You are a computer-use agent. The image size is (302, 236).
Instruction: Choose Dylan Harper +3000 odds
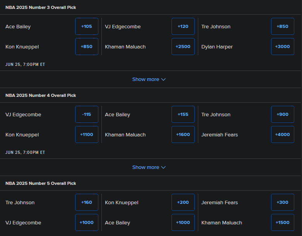pyautogui.click(x=283, y=47)
